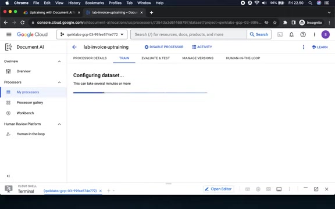Activate Cloud Shell icon in top bar

click(x=280, y=34)
